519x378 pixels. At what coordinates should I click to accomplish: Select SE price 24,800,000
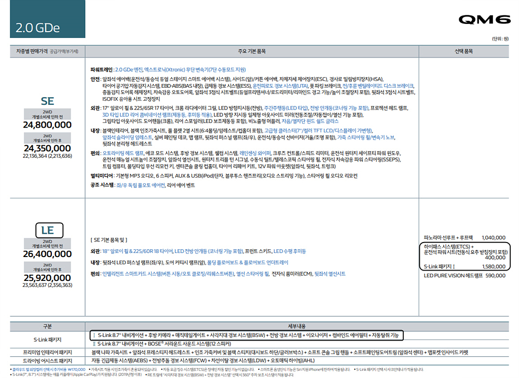(47, 125)
